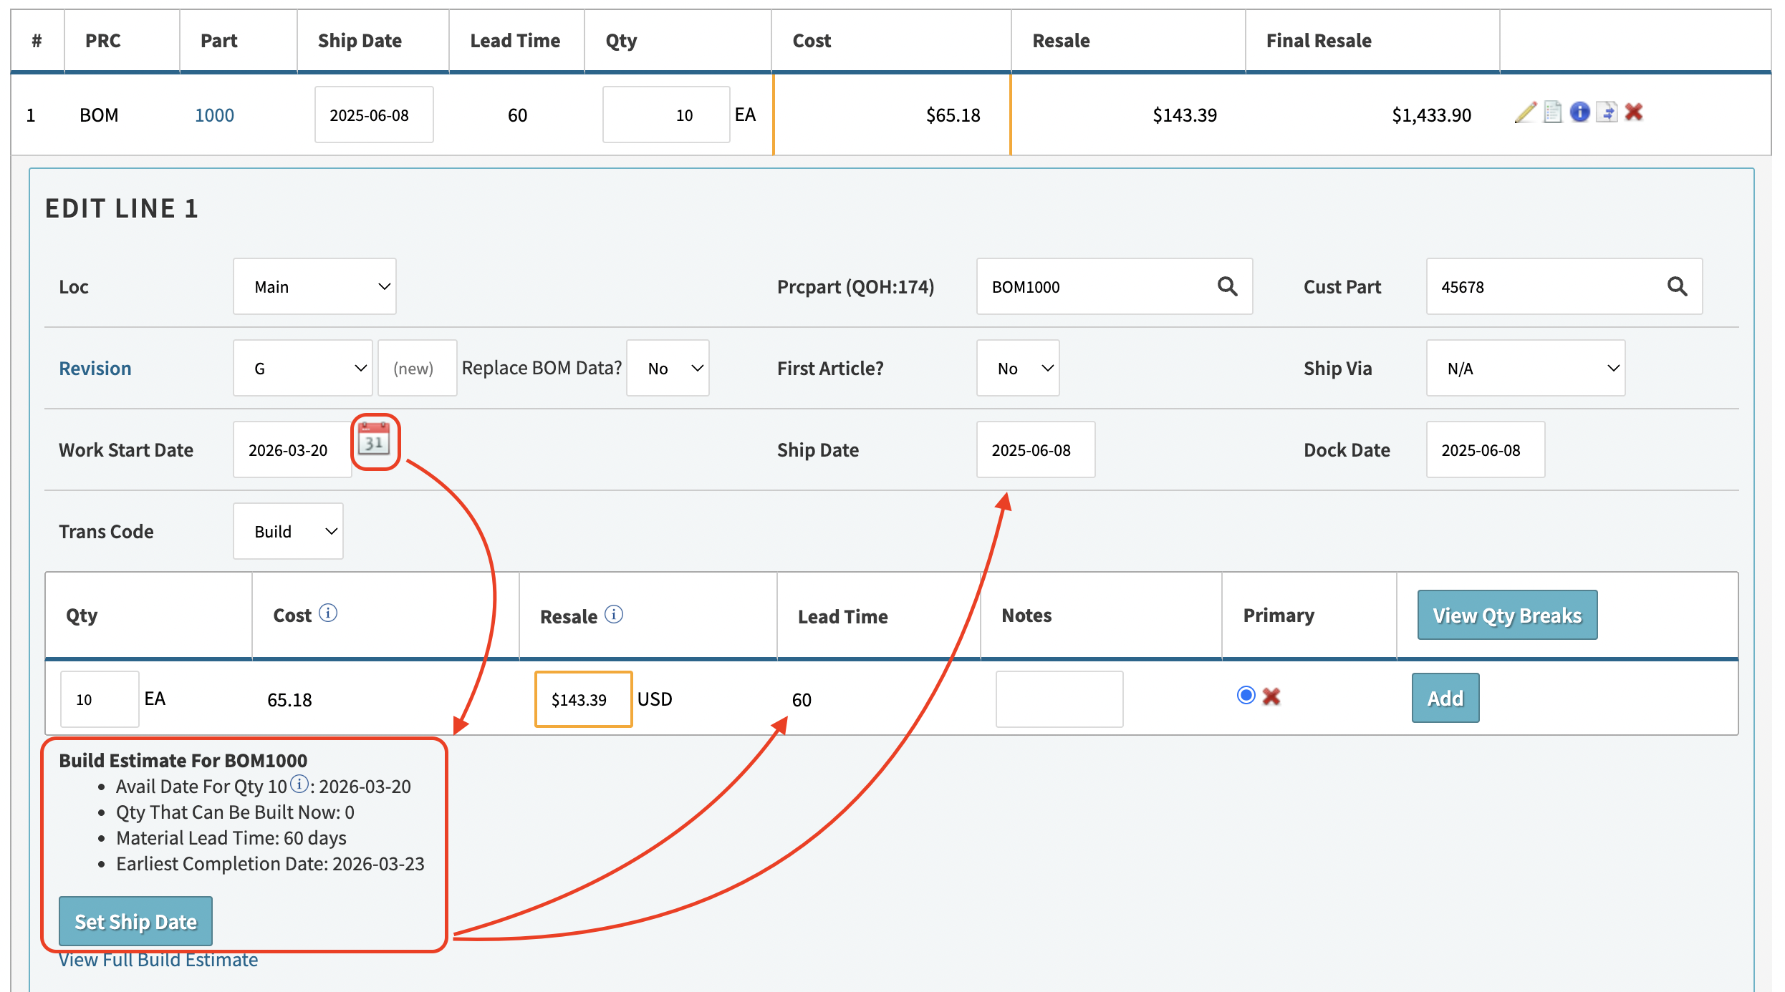The image size is (1785, 992).
Task: Open the Revision dropdown showing G
Action: (x=302, y=369)
